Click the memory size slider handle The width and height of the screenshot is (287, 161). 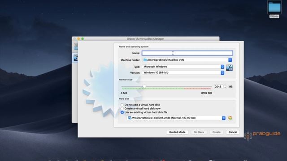pyautogui.click(x=144, y=86)
